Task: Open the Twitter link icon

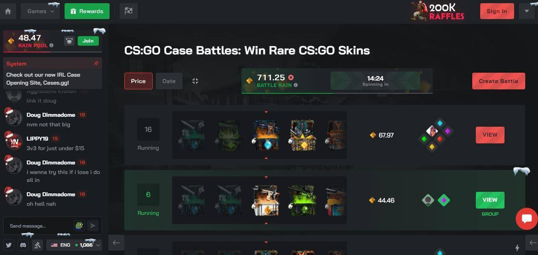Action: [x=8, y=245]
